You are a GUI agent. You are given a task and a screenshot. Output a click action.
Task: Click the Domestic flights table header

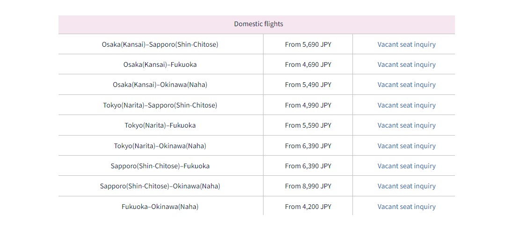pyautogui.click(x=256, y=24)
